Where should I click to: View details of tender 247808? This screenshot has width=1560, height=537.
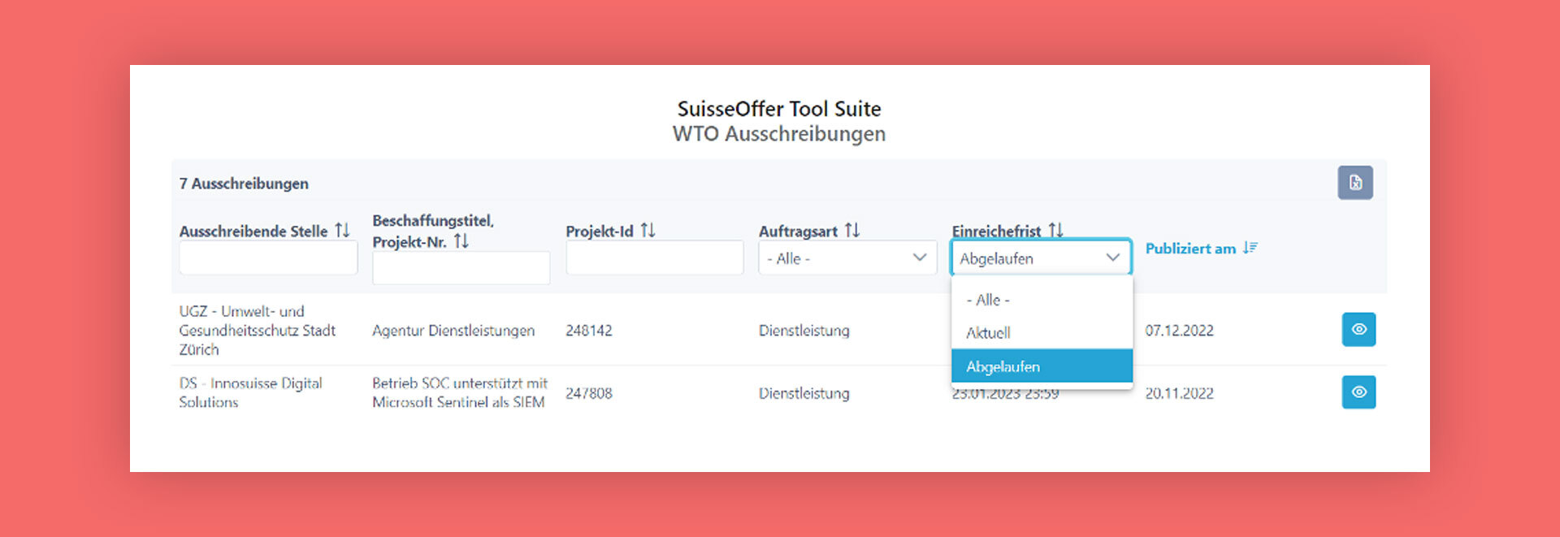[1358, 392]
